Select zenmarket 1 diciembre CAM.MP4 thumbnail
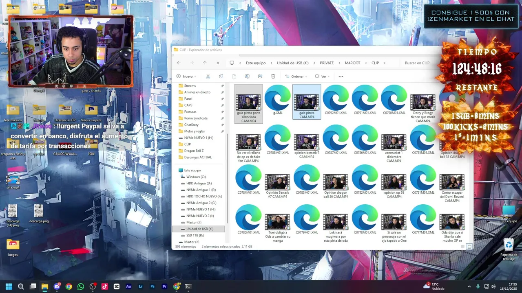The image size is (522, 293). (394, 142)
